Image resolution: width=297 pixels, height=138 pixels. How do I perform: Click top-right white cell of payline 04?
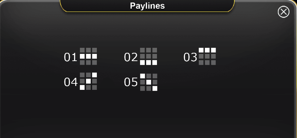[95, 75]
